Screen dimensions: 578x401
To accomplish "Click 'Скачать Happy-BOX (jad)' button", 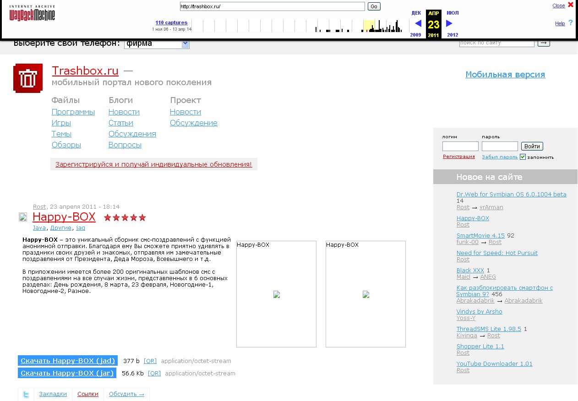I will (x=68, y=361).
